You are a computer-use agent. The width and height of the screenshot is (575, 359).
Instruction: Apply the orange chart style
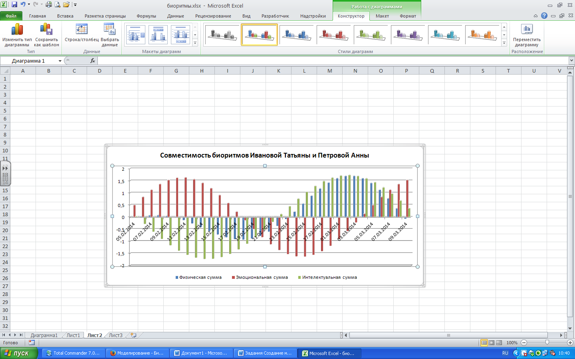coord(482,35)
